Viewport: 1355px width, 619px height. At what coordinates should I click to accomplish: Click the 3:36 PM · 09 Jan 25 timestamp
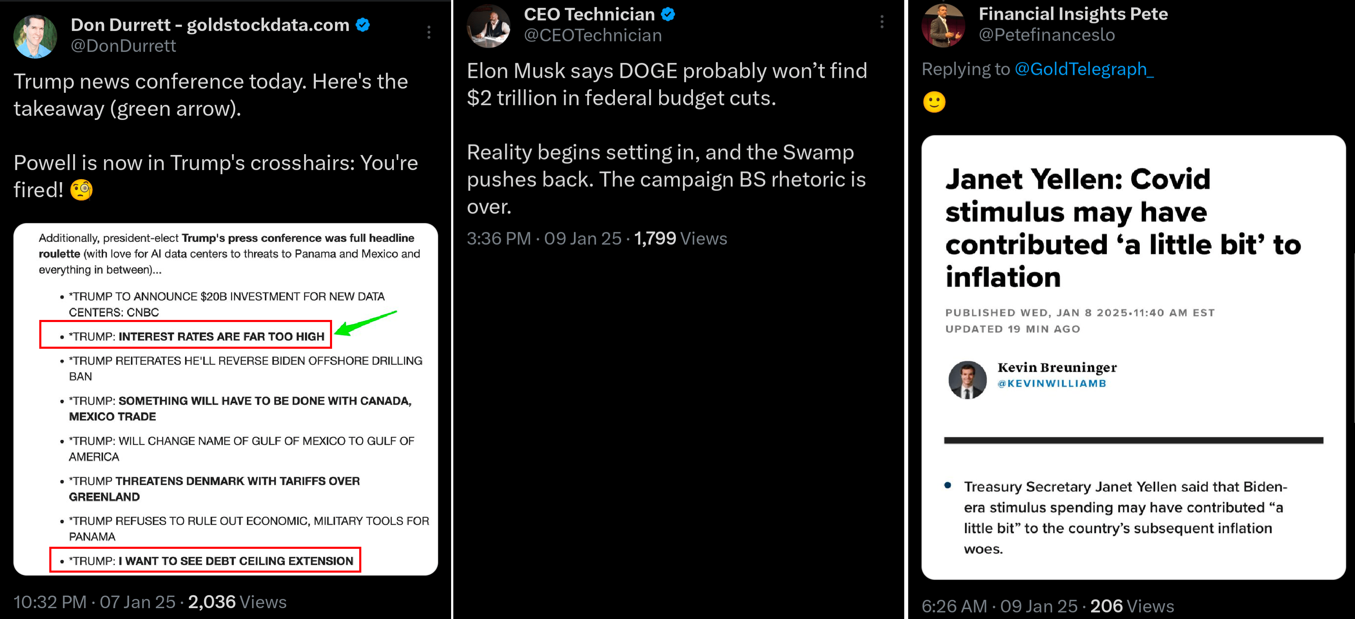[x=544, y=238]
